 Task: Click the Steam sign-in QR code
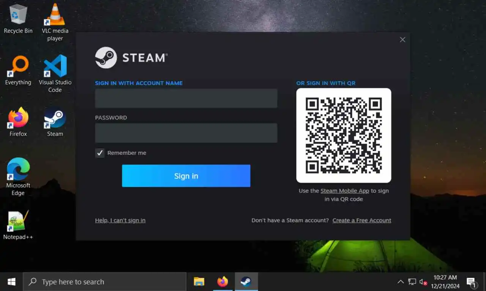pyautogui.click(x=344, y=135)
